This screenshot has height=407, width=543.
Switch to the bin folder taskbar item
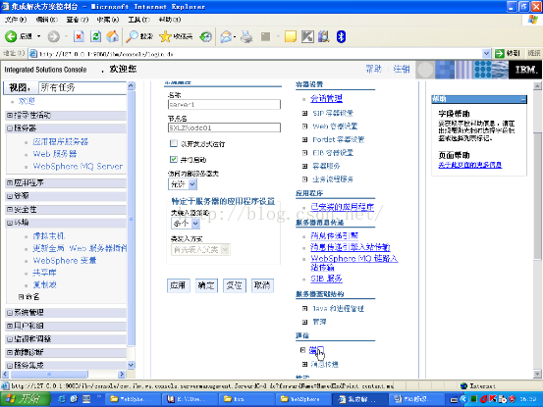click(x=247, y=399)
